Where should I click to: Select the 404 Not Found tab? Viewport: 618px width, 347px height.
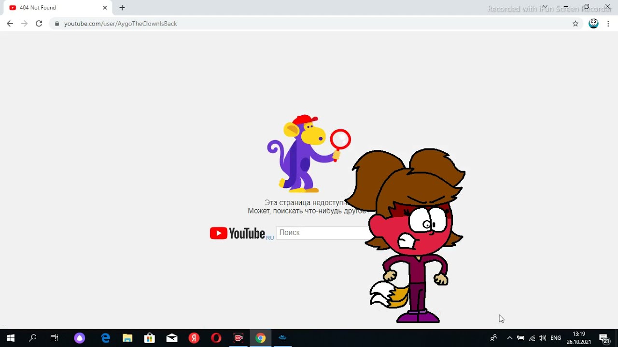(x=58, y=8)
